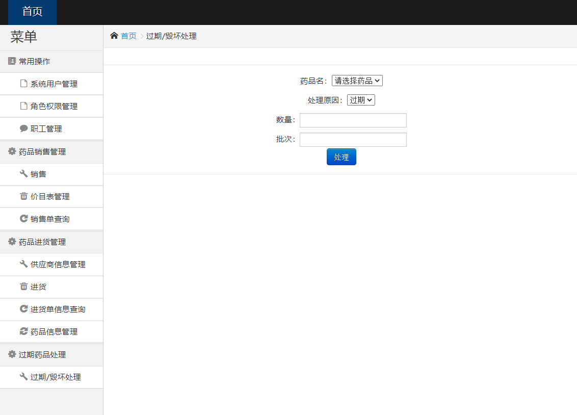
Task: Click the 首页 tab in the top navigation
Action: point(32,12)
